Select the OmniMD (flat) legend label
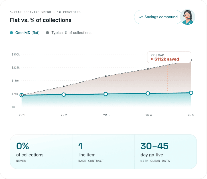 (27, 32)
